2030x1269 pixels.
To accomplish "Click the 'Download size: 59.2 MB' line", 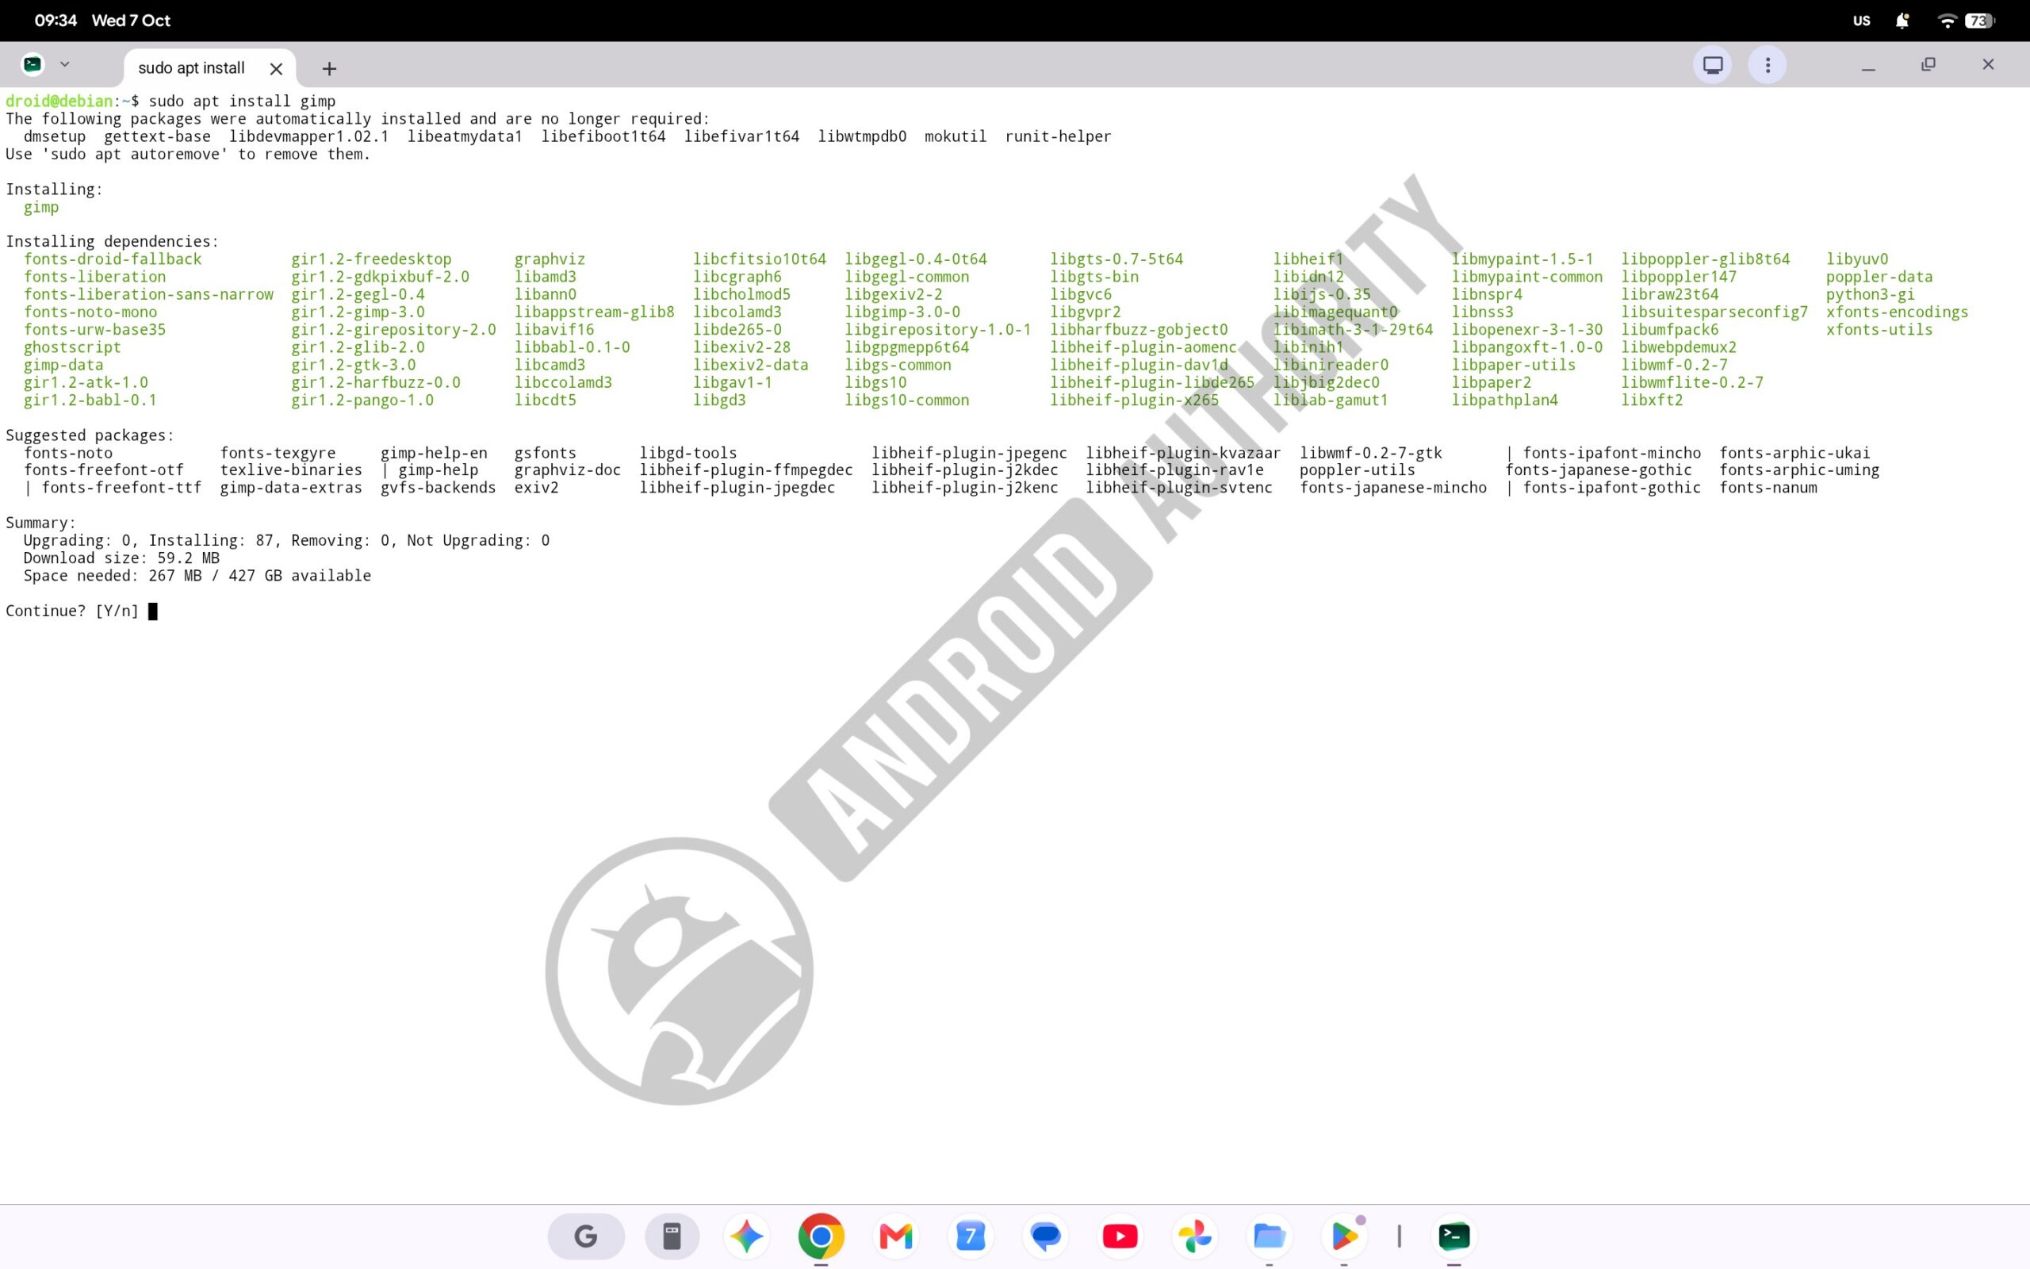I will 121,558.
